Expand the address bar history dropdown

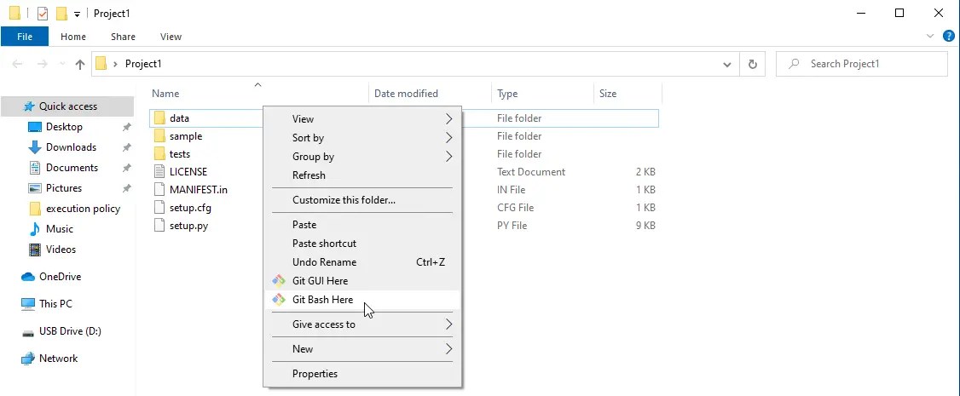(x=726, y=64)
